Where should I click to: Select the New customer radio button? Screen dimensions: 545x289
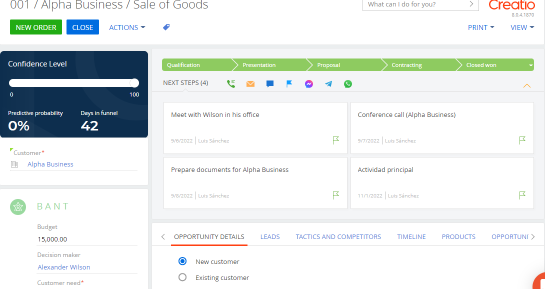point(182,261)
